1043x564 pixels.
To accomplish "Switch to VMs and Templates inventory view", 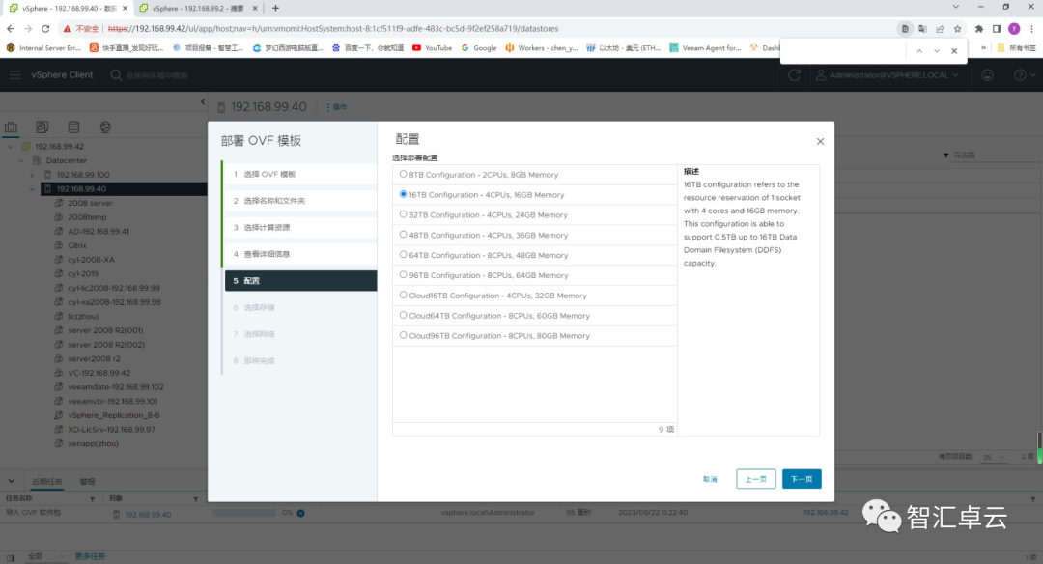I will pos(42,127).
